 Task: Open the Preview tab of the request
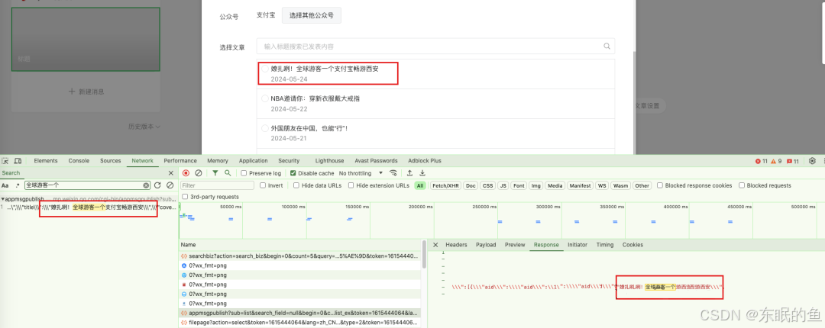[x=515, y=245]
